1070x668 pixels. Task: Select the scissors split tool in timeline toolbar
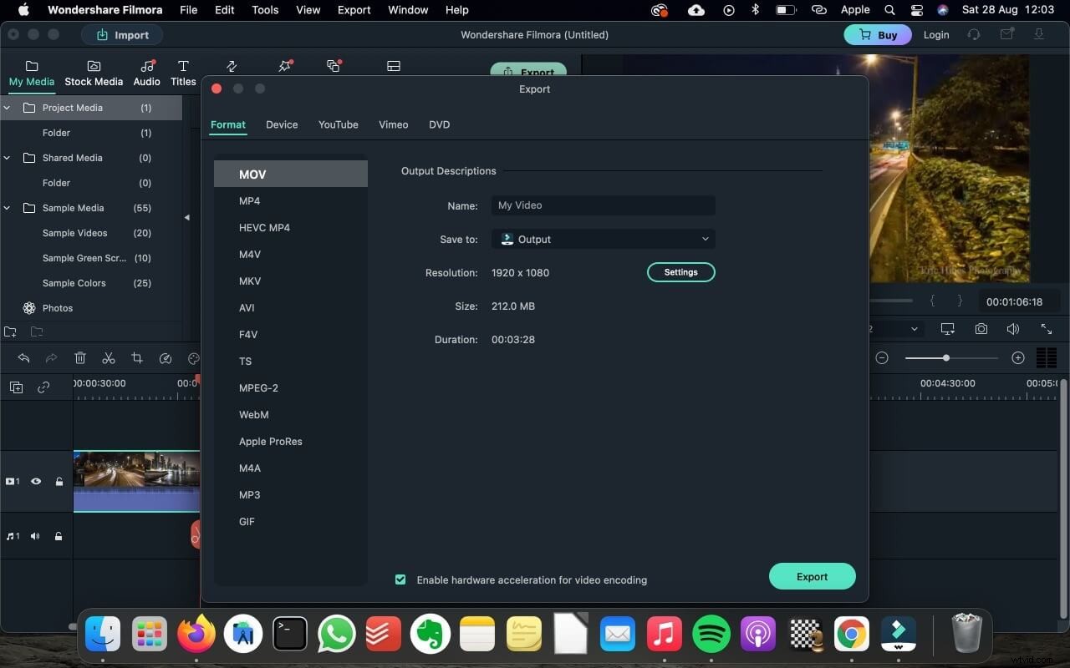click(109, 357)
